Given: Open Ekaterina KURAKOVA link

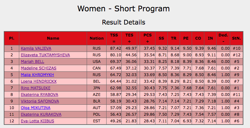Looking at the screenshot, I should [41, 114].
